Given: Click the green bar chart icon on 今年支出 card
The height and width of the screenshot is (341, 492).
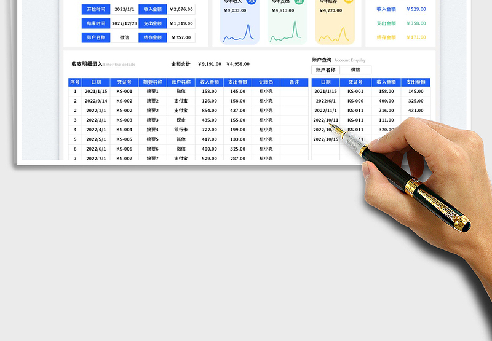Looking at the screenshot, I should 299,1.
